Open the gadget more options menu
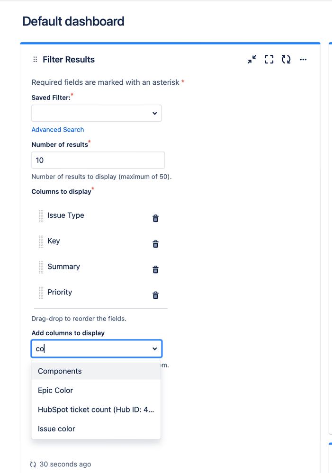This screenshot has height=473, width=332. [303, 60]
